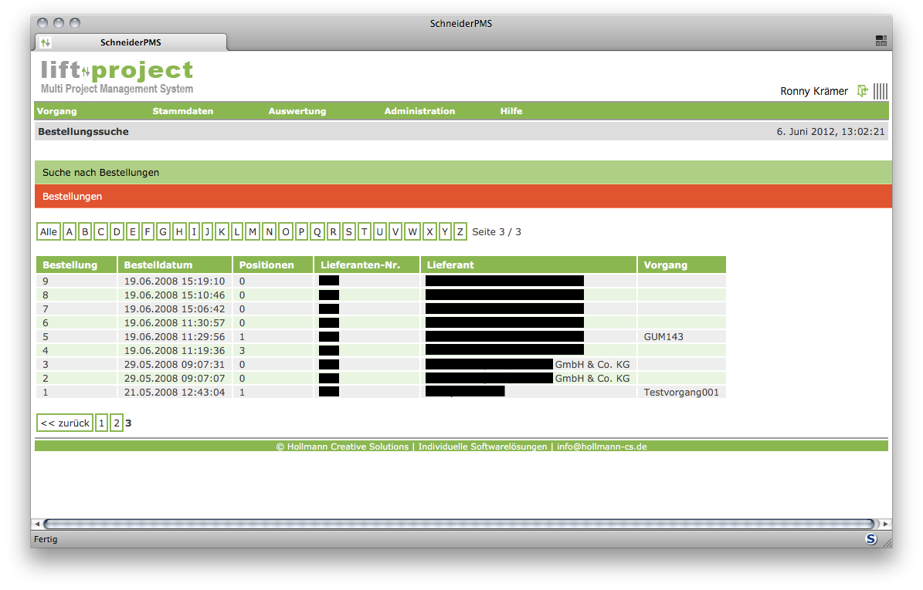Viewport: 923px width, 590px height.
Task: Open the Vorgang menu
Action: pyautogui.click(x=57, y=111)
